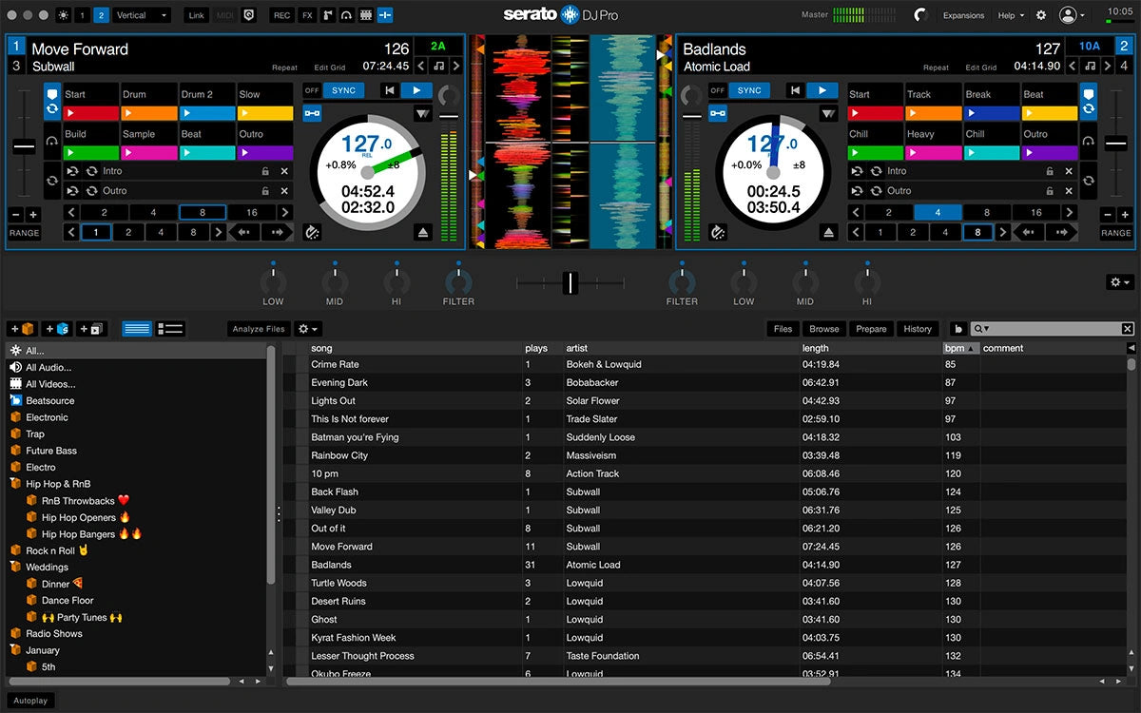Open the REC recording panel
The height and width of the screenshot is (713, 1141).
281,15
